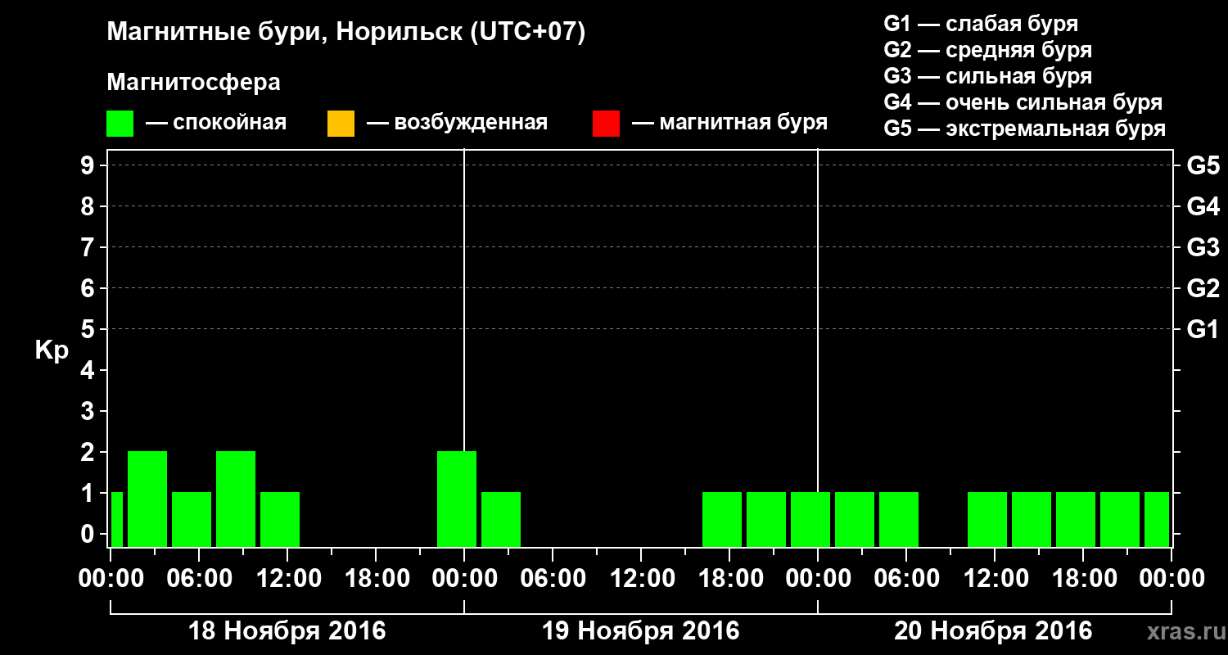Click the green 'спокойная' legend swatch
The height and width of the screenshot is (655, 1228).
[x=120, y=124]
